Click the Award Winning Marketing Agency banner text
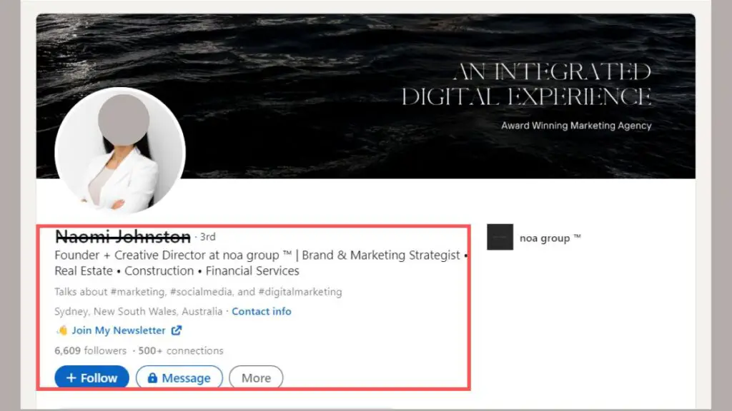 point(576,126)
